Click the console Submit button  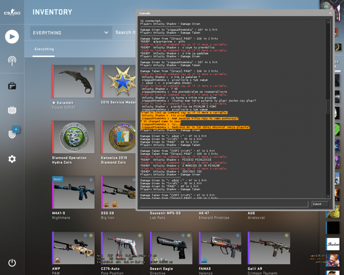(x=320, y=204)
